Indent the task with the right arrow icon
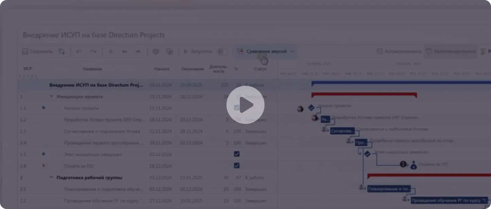This screenshot has width=491, height=209. [x=138, y=51]
